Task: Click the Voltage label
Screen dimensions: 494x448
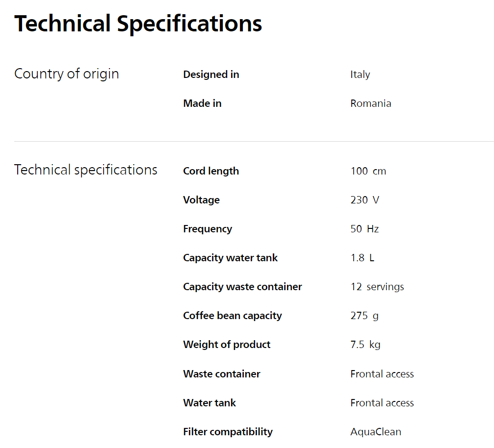Action: click(x=202, y=200)
